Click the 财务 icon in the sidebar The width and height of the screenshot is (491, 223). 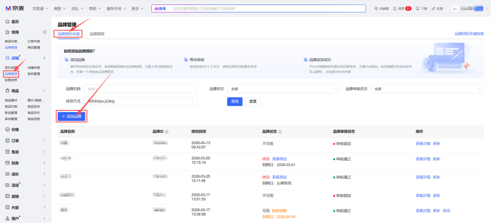pyautogui.click(x=8, y=163)
